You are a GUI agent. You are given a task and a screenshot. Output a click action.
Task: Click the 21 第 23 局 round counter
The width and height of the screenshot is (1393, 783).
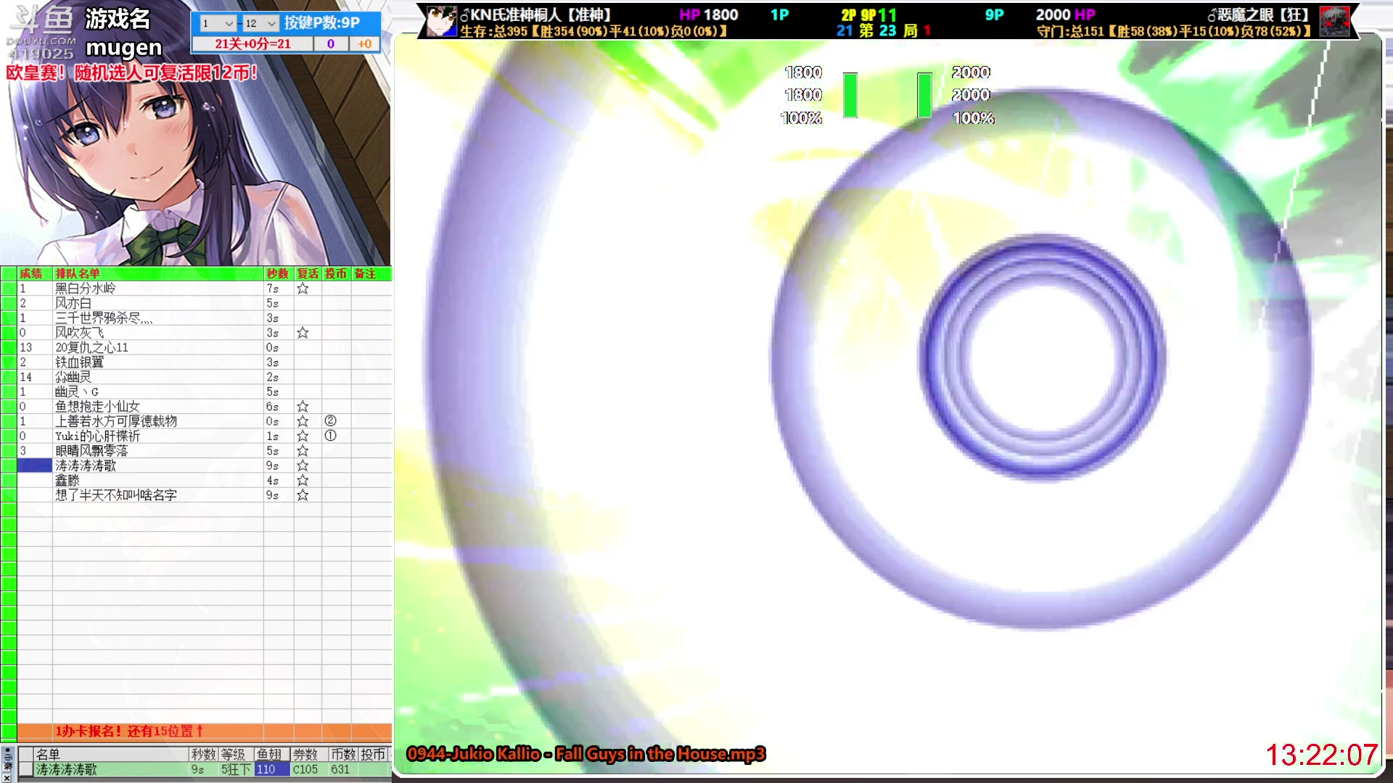[x=877, y=30]
